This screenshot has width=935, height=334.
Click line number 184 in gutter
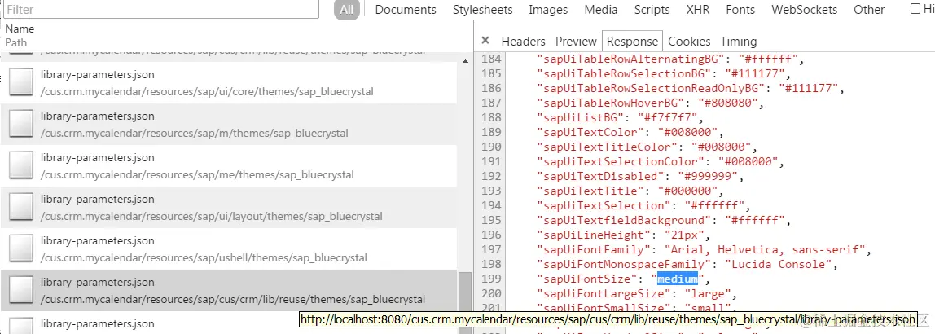pyautogui.click(x=491, y=59)
